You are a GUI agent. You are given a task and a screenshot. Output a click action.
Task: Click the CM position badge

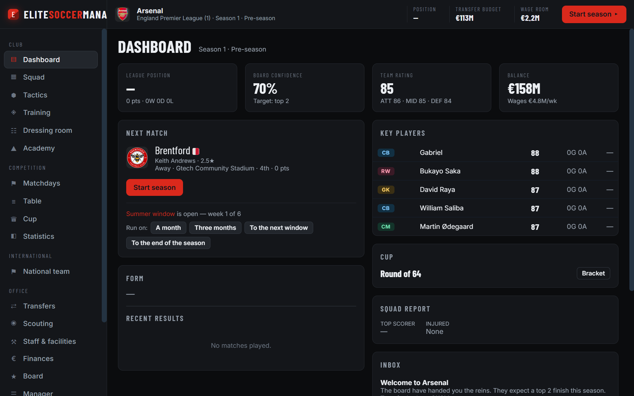click(x=386, y=227)
